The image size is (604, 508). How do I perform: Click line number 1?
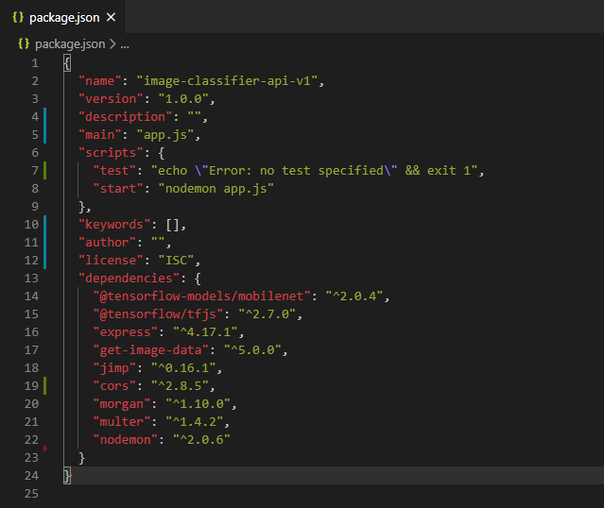click(35, 62)
